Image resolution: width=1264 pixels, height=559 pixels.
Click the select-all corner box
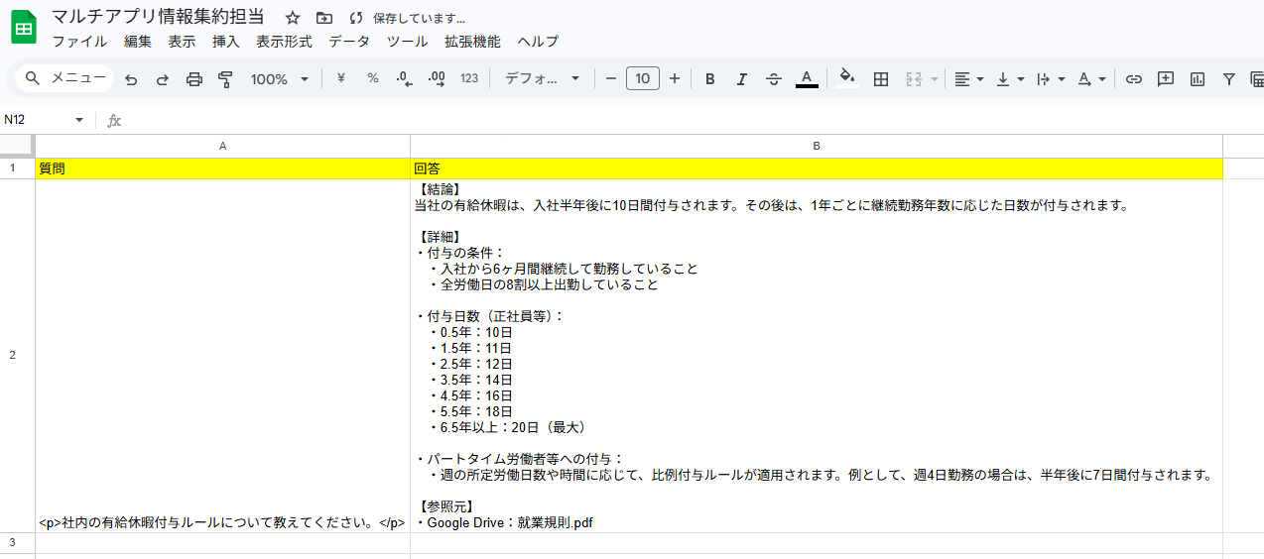[17, 146]
